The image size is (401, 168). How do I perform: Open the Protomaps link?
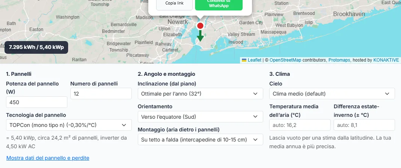(340, 60)
